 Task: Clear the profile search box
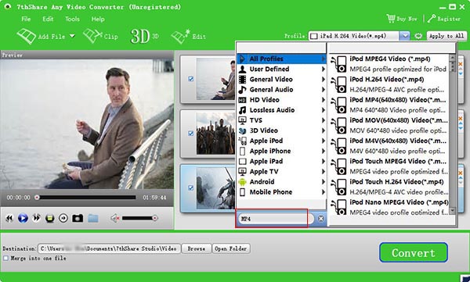320,219
